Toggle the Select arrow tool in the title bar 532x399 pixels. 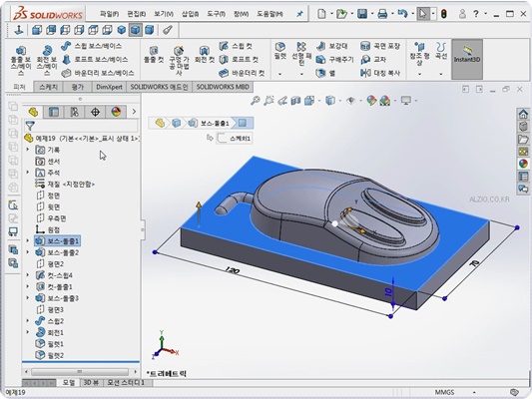(x=423, y=14)
